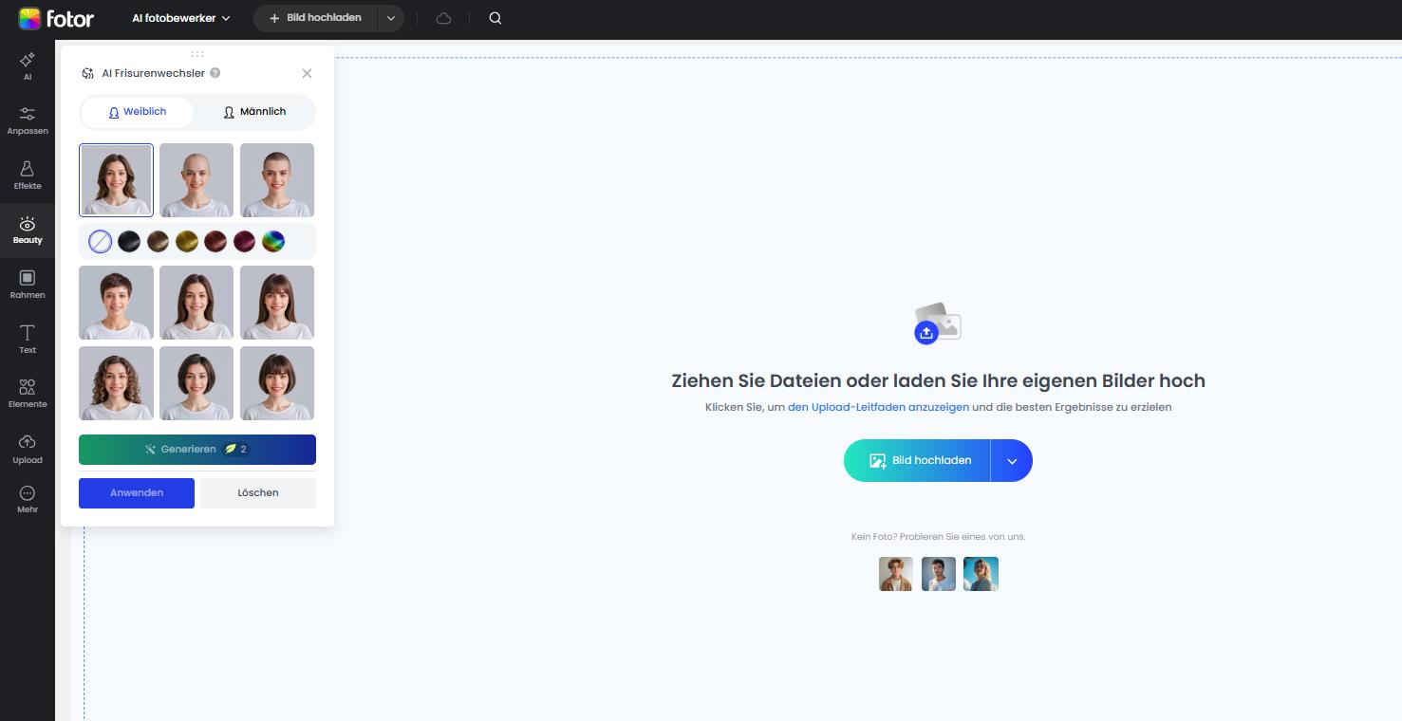This screenshot has height=721, width=1402.
Task: Switch to Weiblich hairstyles
Action: [138, 112]
